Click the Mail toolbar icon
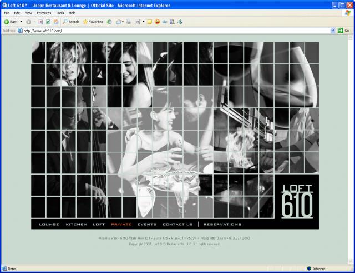Image resolution: width=355 pixels, height=273 pixels. click(119, 22)
